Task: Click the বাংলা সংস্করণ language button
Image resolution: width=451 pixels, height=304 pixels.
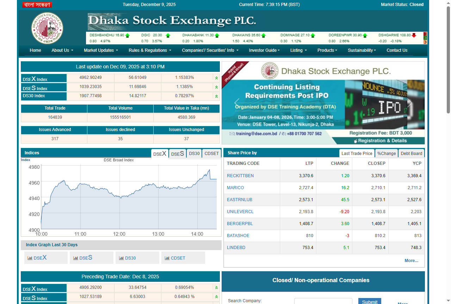Action: tap(37, 5)
